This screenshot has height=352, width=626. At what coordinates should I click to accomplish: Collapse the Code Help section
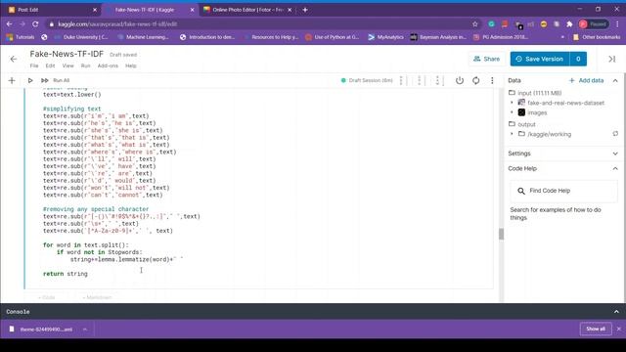click(x=615, y=168)
